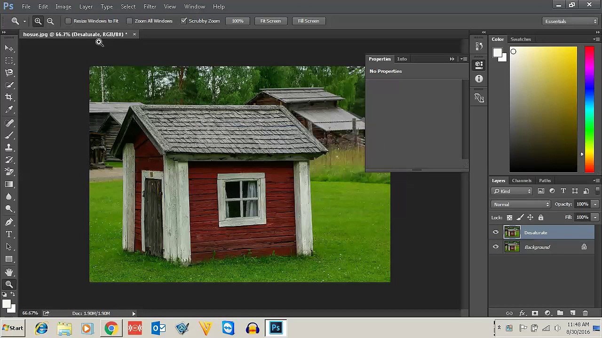Viewport: 602px width, 338px height.
Task: Hide the Desaturate layer
Action: click(x=496, y=232)
